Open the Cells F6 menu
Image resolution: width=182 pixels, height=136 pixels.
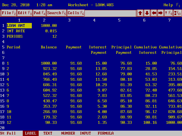(76, 13)
